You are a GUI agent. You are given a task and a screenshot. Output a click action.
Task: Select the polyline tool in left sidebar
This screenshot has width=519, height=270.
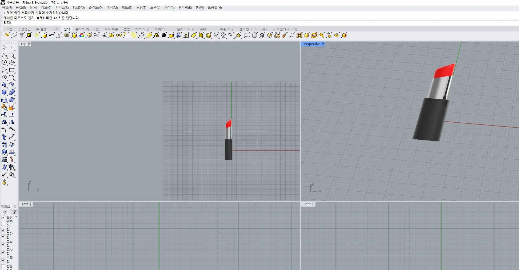tap(4, 55)
